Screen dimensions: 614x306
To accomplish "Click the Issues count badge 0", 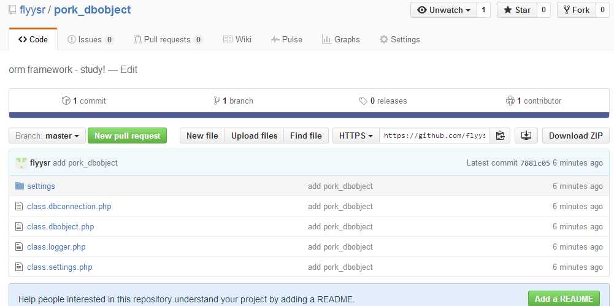I will (109, 39).
